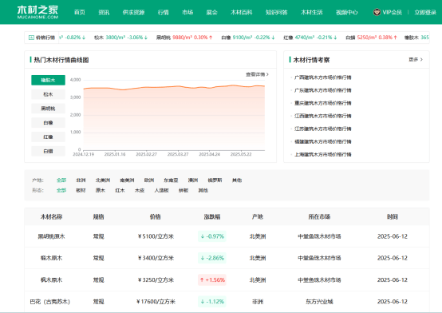The height and width of the screenshot is (313, 442).
Task: Open the 展会 nav item
Action: click(211, 13)
